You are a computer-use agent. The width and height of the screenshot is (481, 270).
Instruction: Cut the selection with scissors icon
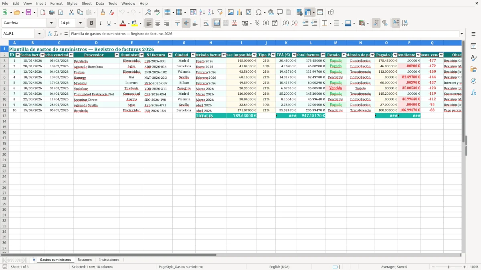click(71, 12)
